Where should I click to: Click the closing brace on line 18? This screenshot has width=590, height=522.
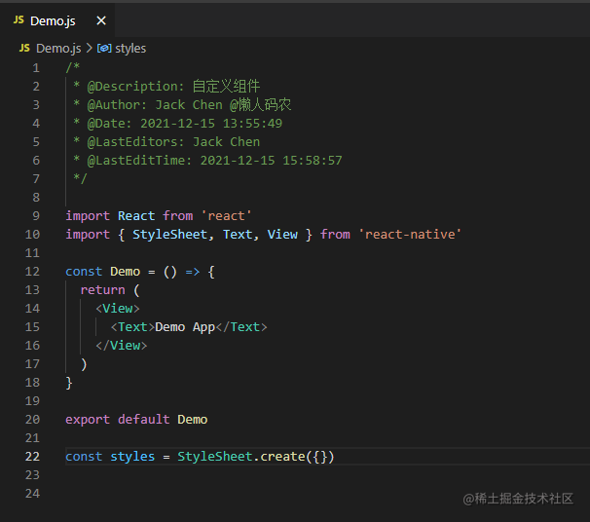[x=69, y=383]
